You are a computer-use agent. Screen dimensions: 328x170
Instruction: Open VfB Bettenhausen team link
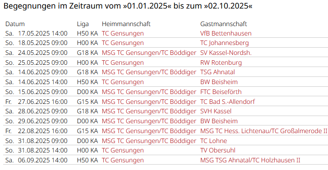pos(226,33)
